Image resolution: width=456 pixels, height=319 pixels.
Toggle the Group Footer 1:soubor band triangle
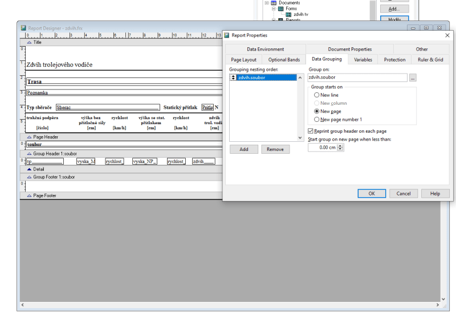[x=29, y=177]
